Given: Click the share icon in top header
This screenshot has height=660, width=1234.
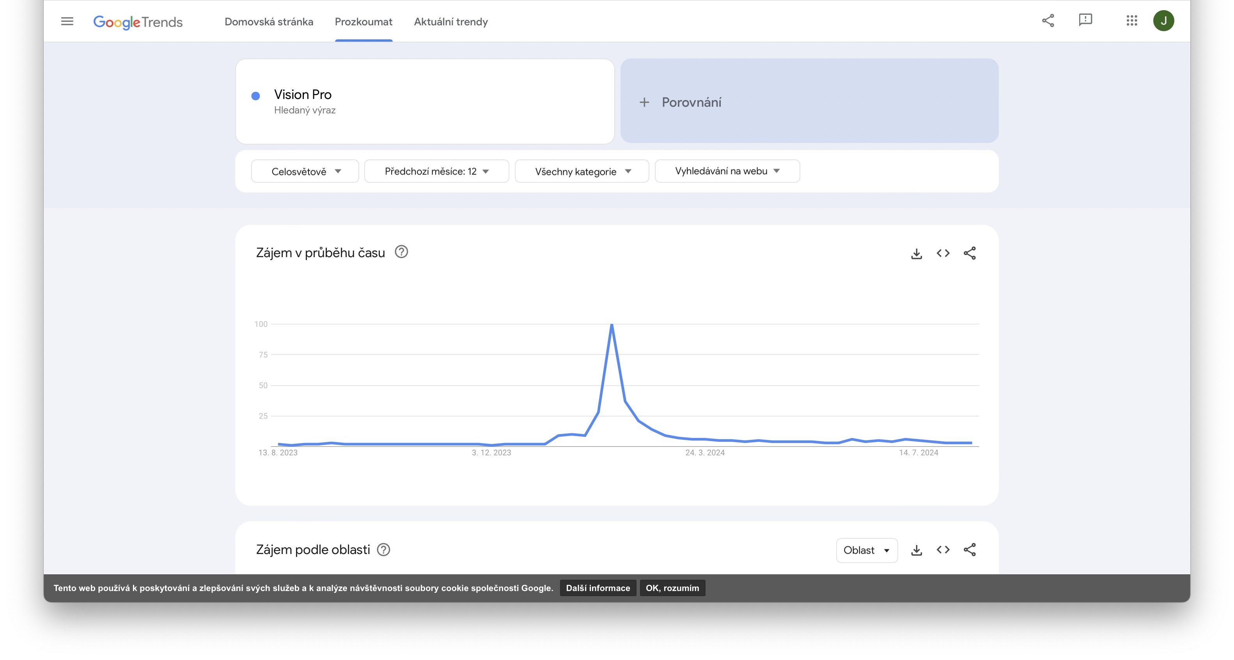Looking at the screenshot, I should [1048, 21].
